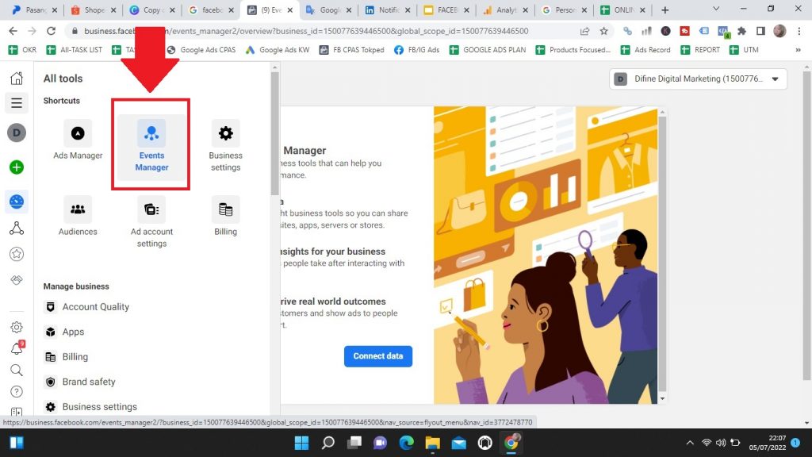
Task: Open notifications bell in sidebar
Action: click(16, 348)
